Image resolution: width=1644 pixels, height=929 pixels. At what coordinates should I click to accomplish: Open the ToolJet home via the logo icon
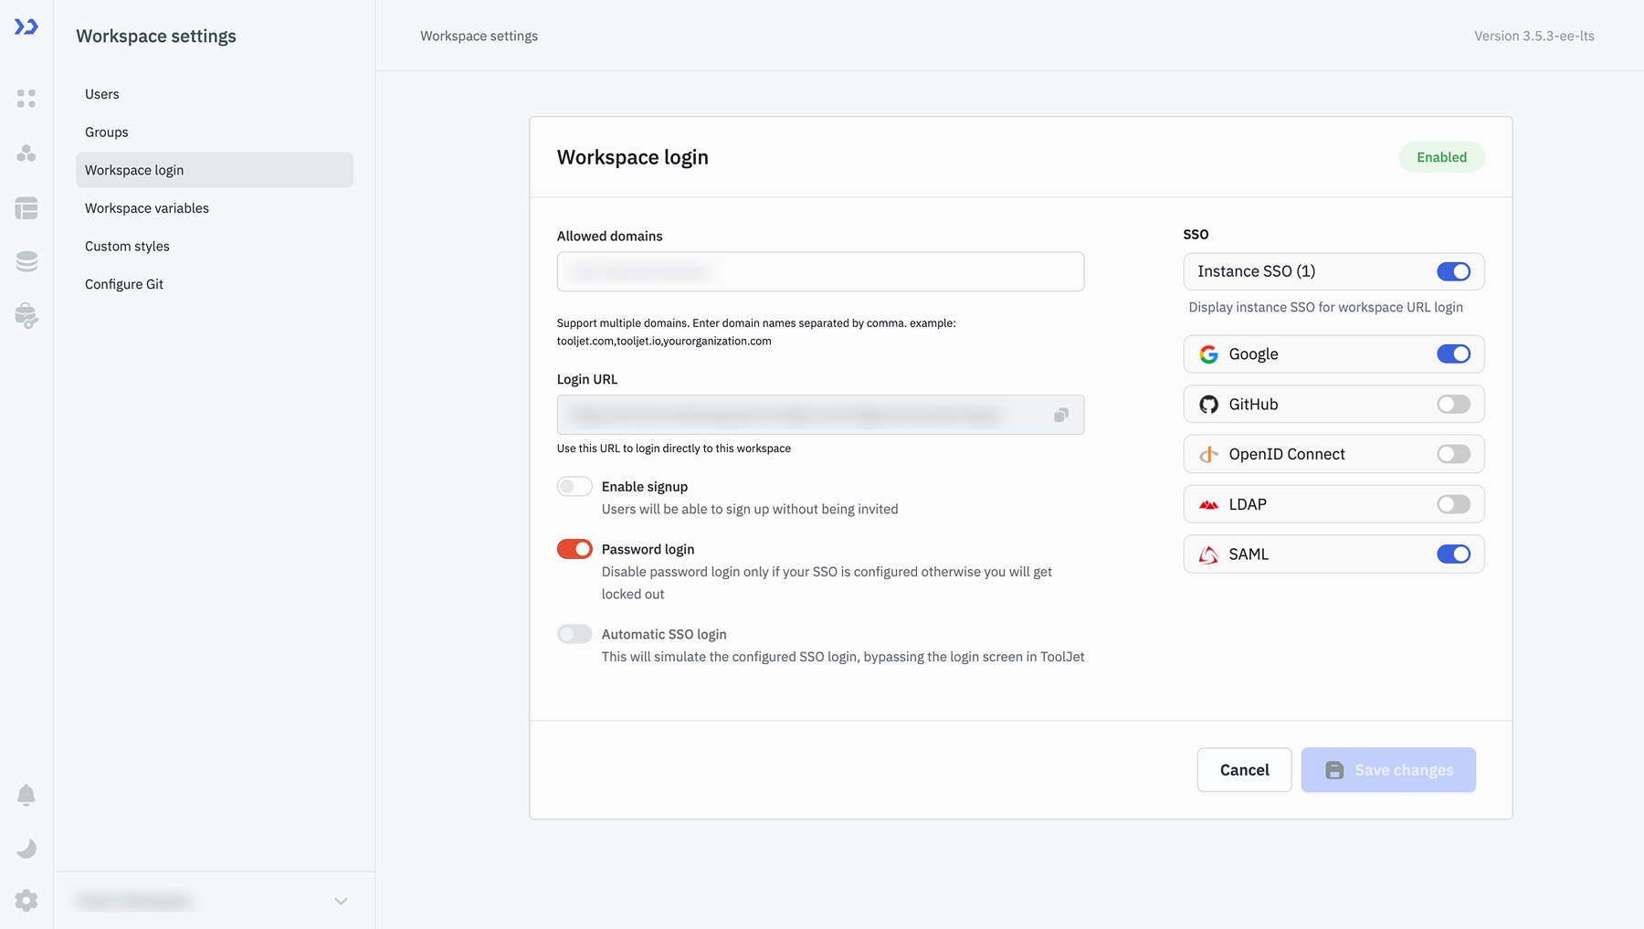(26, 26)
